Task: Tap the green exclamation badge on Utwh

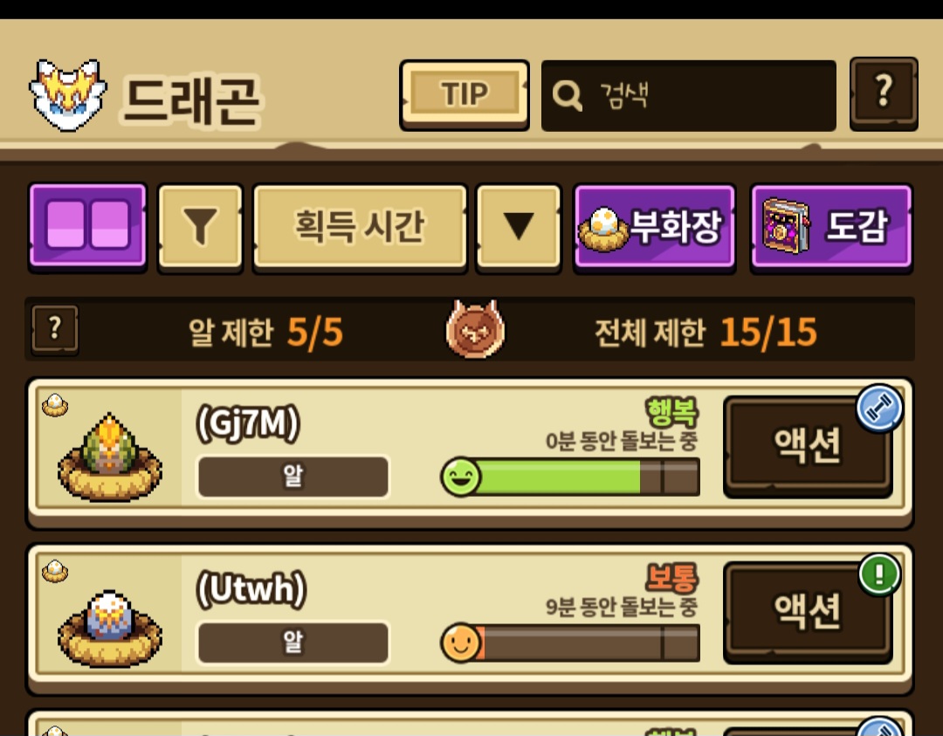Action: 879,574
